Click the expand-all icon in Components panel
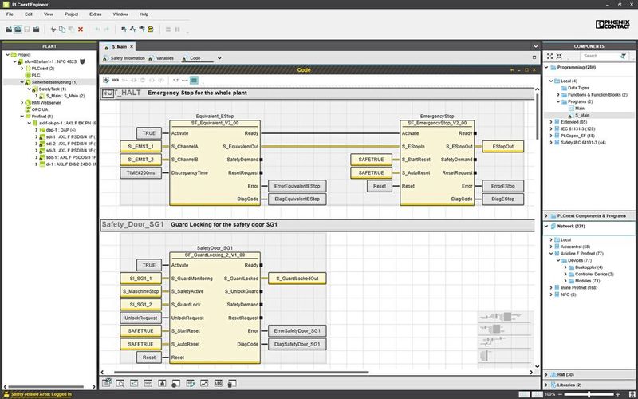The height and width of the screenshot is (399, 638). pos(549,56)
